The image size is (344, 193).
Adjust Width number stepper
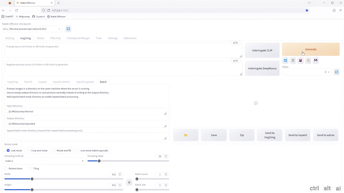point(120,175)
